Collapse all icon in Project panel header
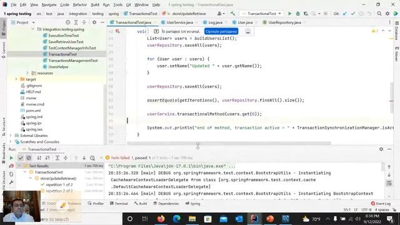 84,22
